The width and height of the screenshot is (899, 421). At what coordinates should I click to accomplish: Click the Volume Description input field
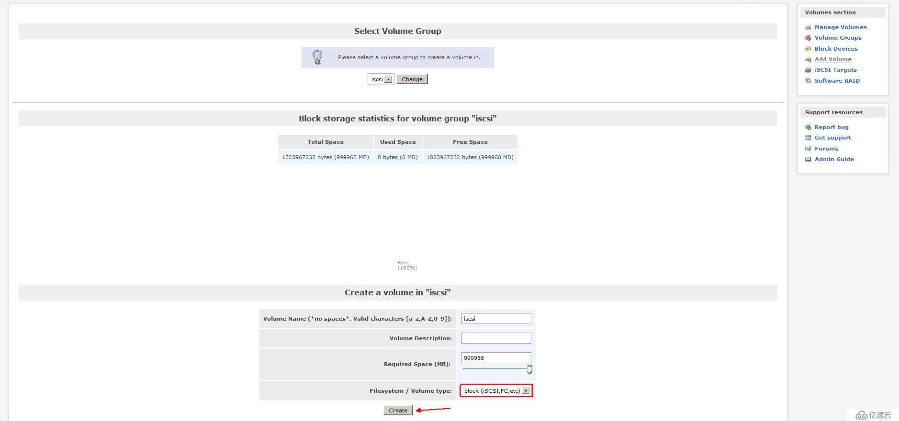[496, 338]
